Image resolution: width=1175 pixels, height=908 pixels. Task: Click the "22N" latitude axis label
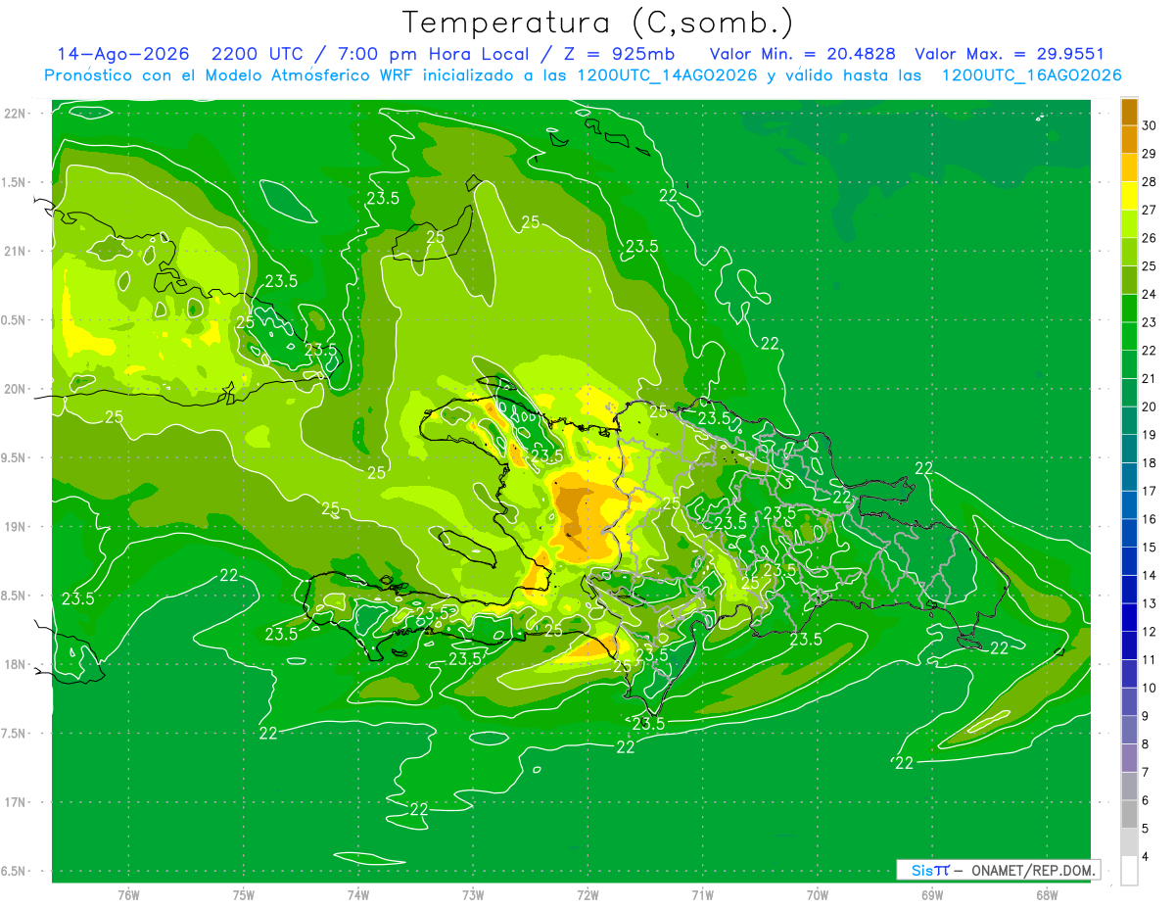14,114
